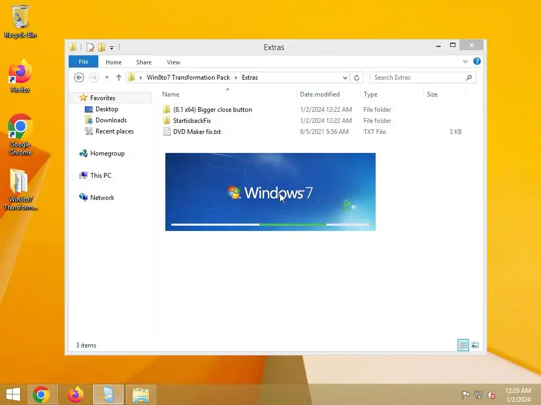Open Explorer Help with the question mark icon
541x405 pixels.
point(477,61)
